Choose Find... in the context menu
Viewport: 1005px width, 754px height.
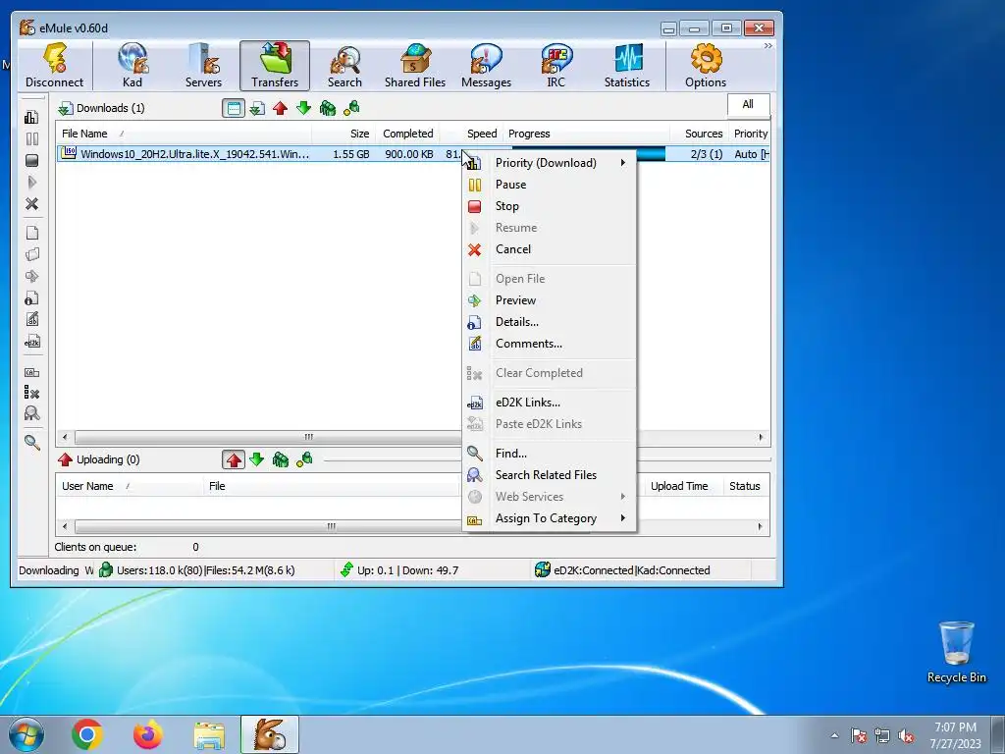pyautogui.click(x=550, y=454)
